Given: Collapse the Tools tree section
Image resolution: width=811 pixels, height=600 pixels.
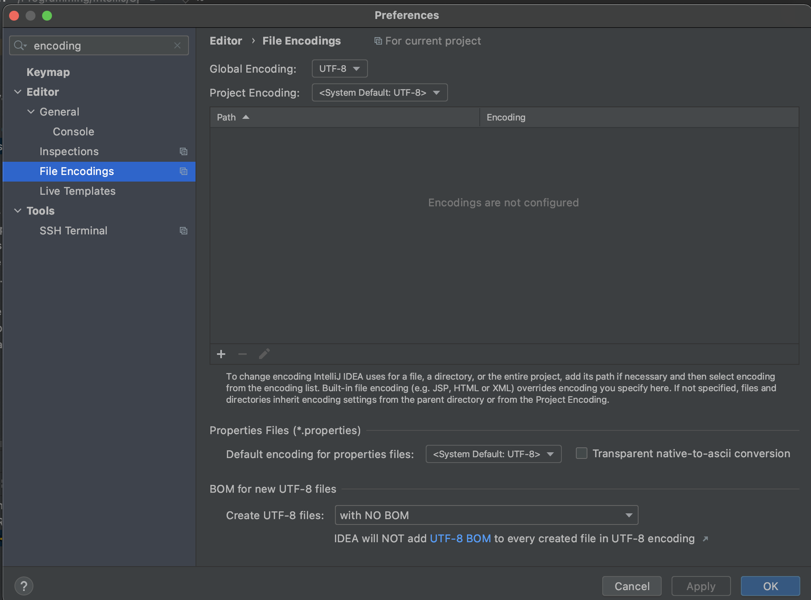Looking at the screenshot, I should click(18, 211).
